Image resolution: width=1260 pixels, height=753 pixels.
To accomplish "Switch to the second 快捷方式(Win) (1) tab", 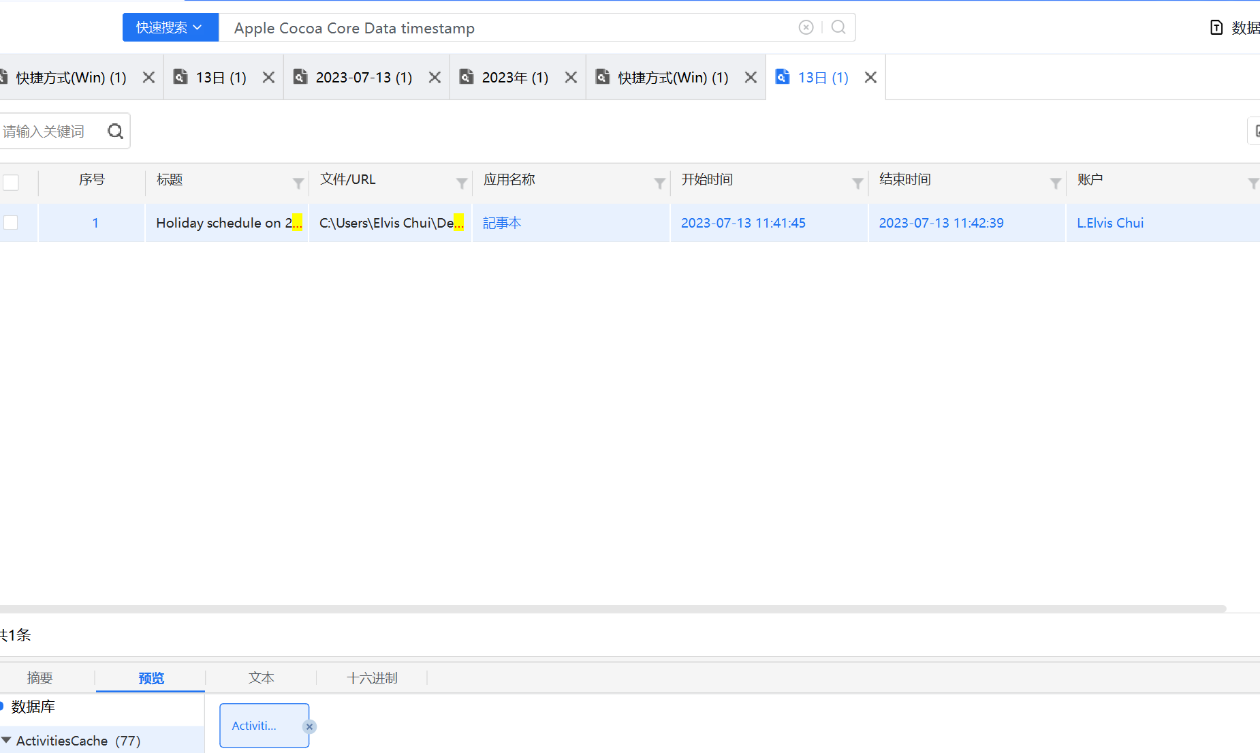I will (673, 78).
